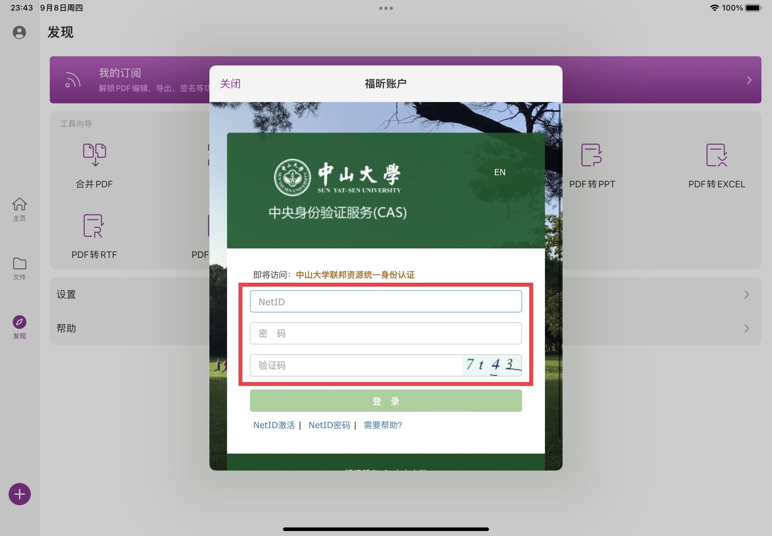Tap the 福昕账户 dialog title
The image size is (772, 536).
click(386, 83)
